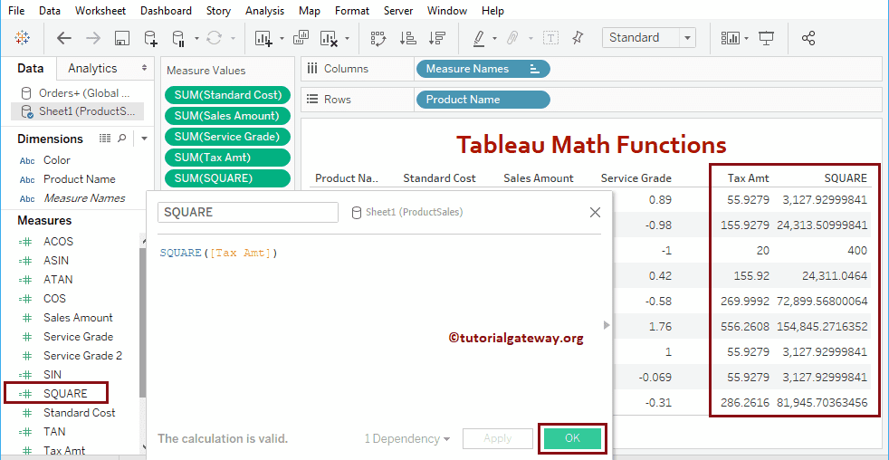Open the Show/hide cards icon
This screenshot has width=889, height=460.
(731, 38)
